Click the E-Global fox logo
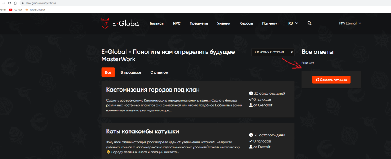Viewport: 391px width, 159px height. pyautogui.click(x=104, y=23)
